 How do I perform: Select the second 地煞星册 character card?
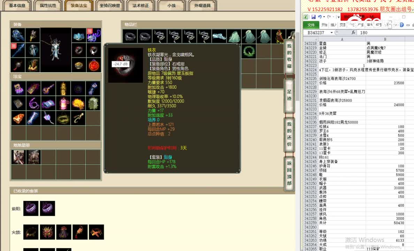point(33,157)
